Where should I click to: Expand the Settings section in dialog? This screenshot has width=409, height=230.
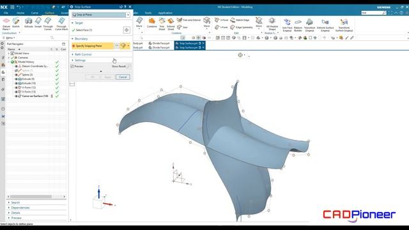pyautogui.click(x=72, y=60)
